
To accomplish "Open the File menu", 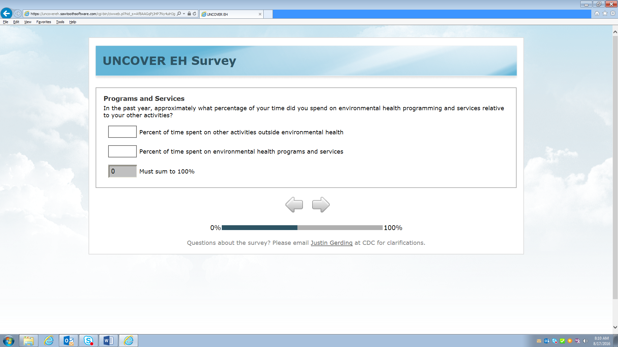I will [5, 22].
